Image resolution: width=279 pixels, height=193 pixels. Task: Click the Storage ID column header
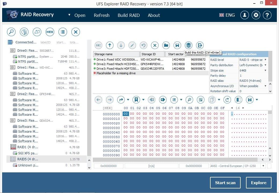[x=152, y=54]
